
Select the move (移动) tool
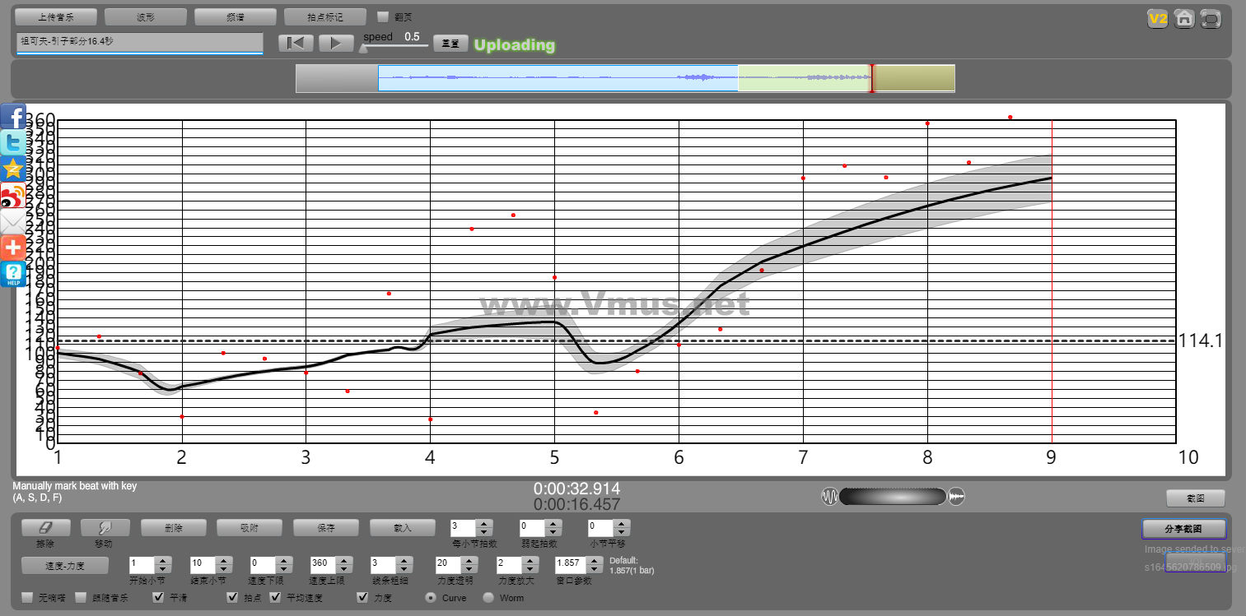click(x=103, y=528)
